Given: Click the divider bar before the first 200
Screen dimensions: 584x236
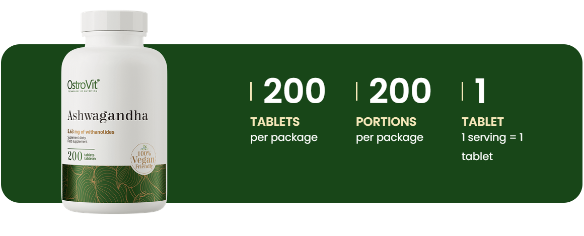Looking at the screenshot, I should pos(251,92).
